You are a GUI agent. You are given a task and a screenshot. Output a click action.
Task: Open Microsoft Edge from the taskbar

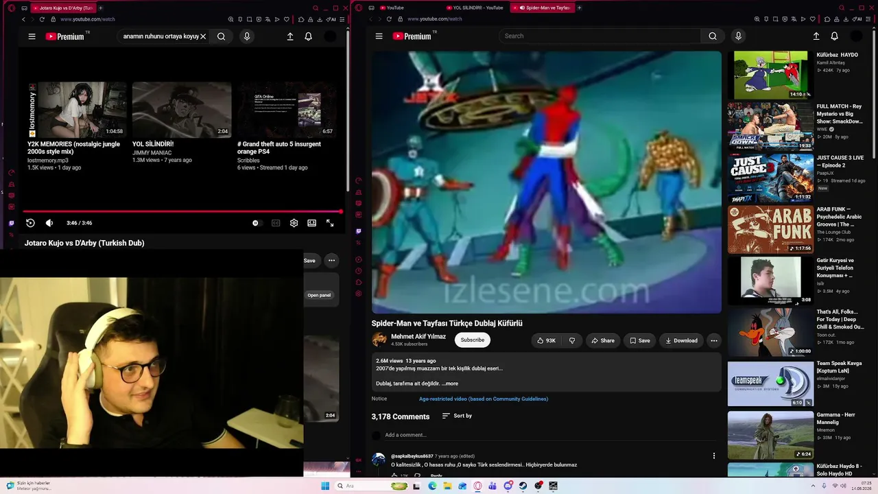[x=432, y=486]
